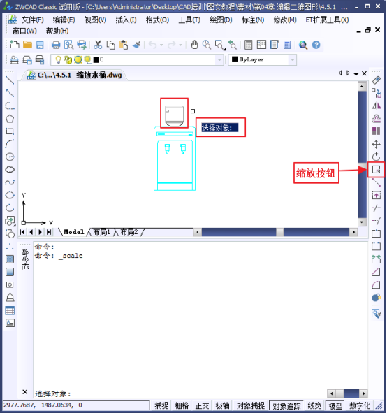Image resolution: width=387 pixels, height=413 pixels.
Task: Toggle 极轴 polar tracking in status bar
Action: tap(222, 405)
